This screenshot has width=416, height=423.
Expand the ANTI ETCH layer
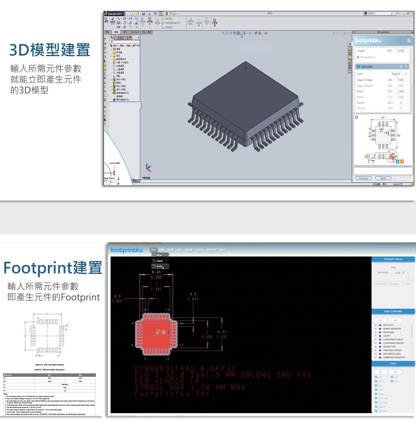click(x=376, y=325)
